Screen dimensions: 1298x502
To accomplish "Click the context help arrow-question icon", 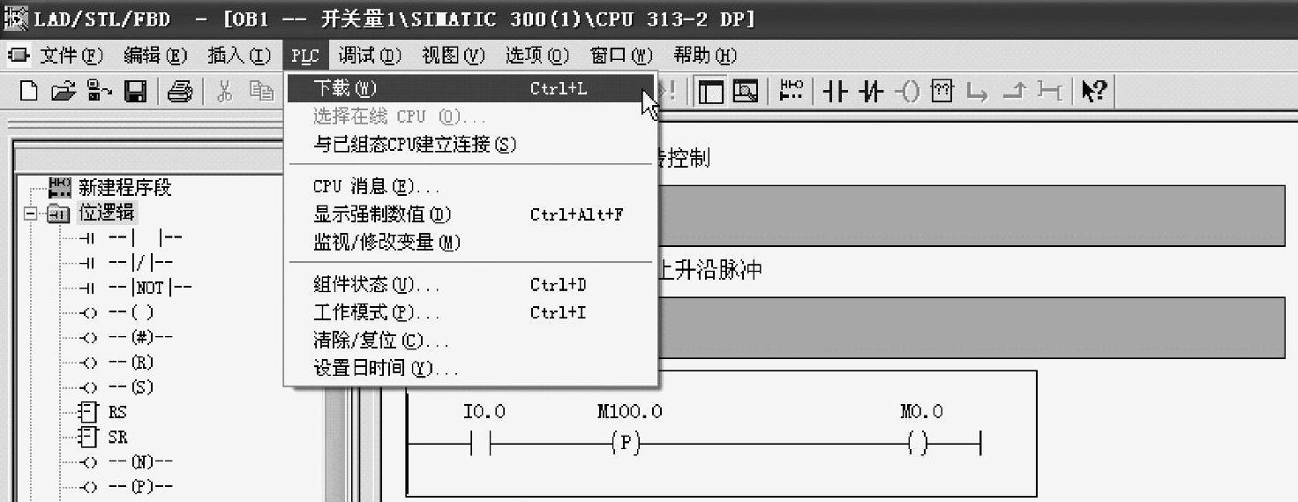I will 1094,91.
